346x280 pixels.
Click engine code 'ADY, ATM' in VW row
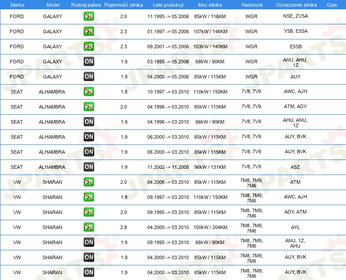point(295,212)
